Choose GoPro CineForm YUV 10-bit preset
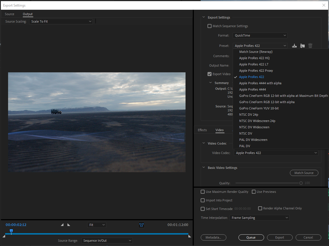This screenshot has width=329, height=246. tap(281, 108)
